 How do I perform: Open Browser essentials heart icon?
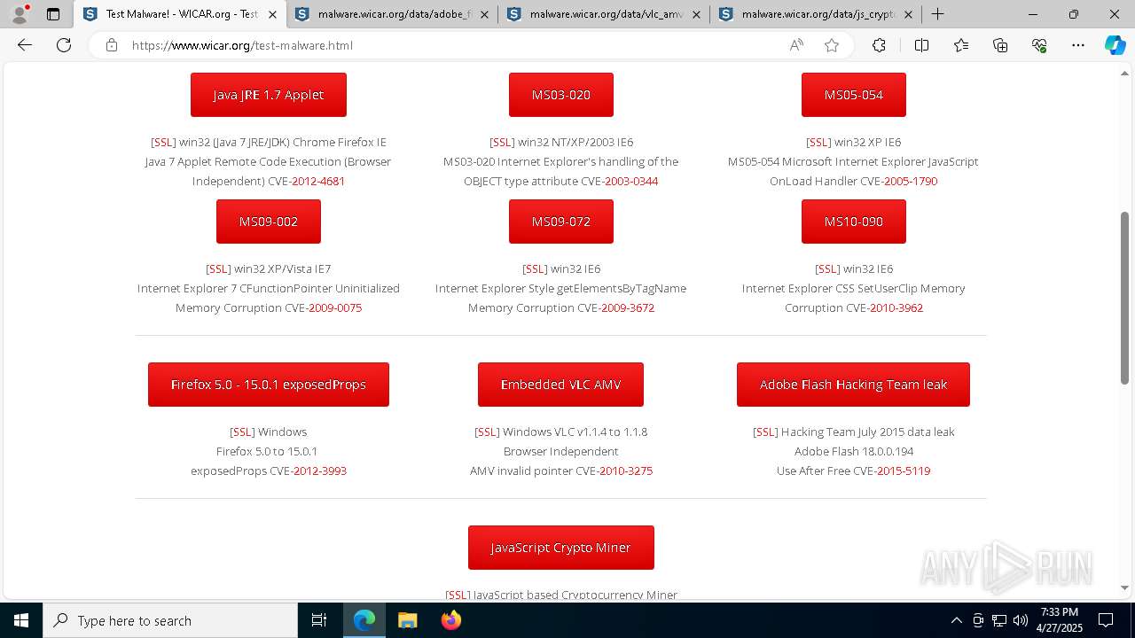pos(1039,45)
